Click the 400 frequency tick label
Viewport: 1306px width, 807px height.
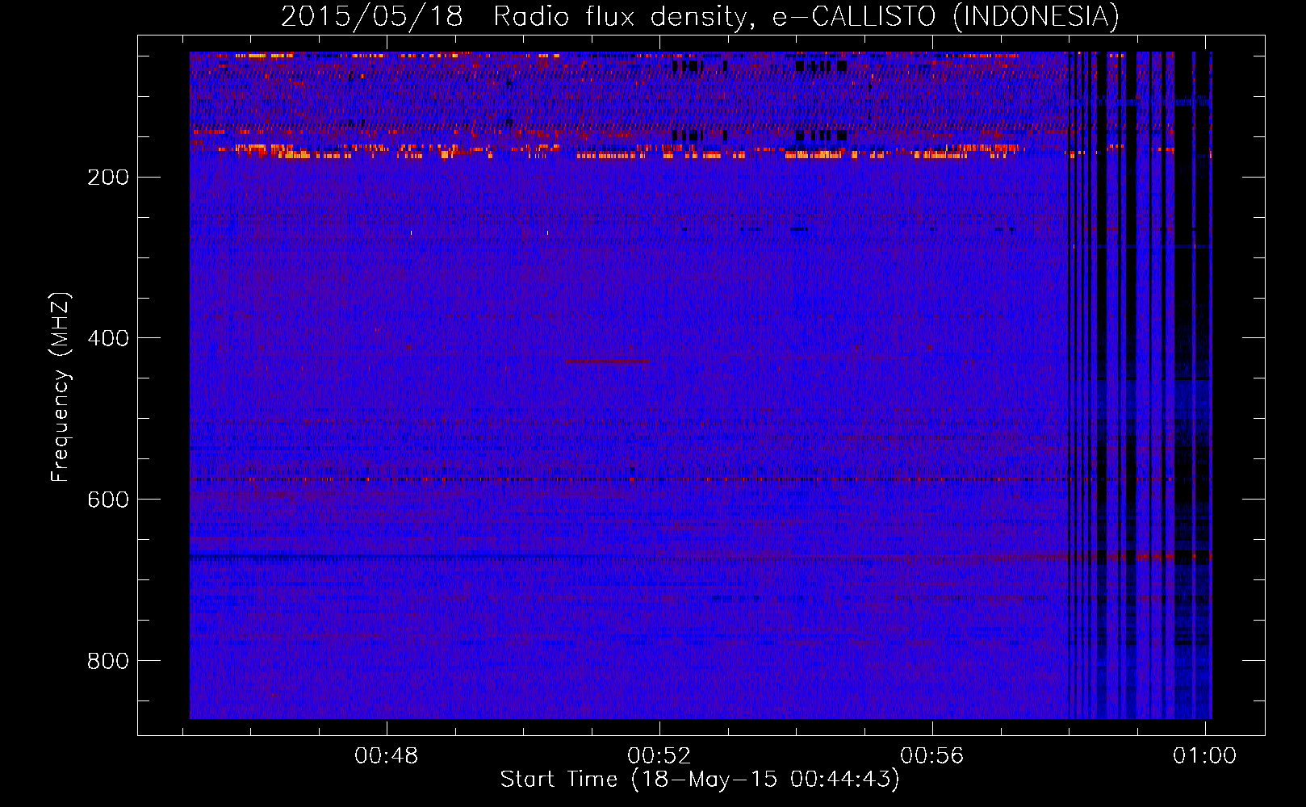pos(108,338)
